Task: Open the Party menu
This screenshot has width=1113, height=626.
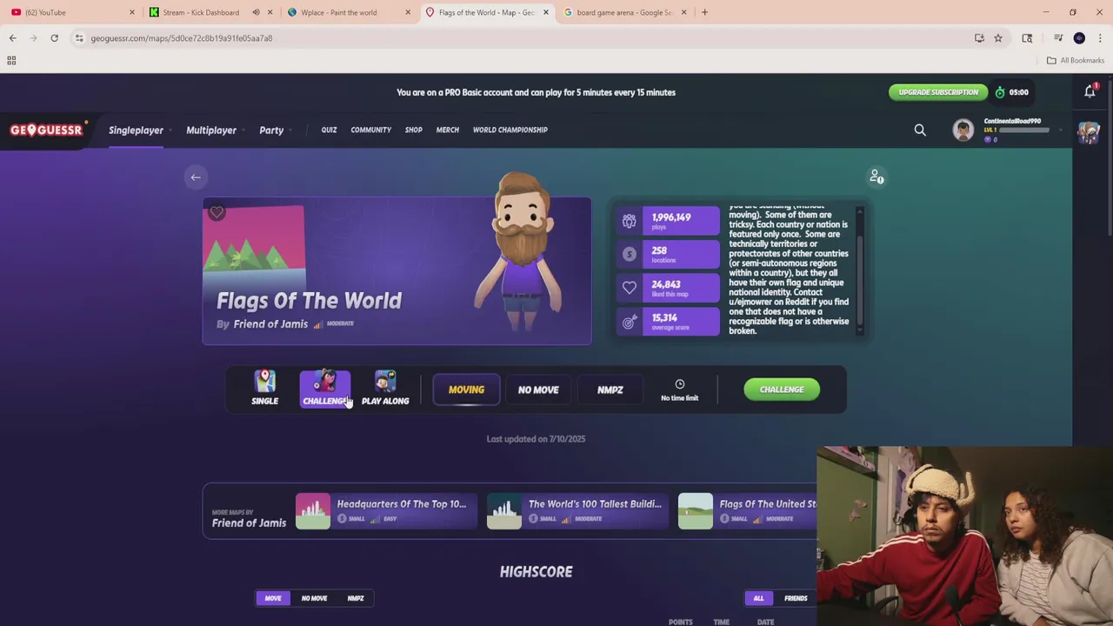Action: tap(271, 130)
